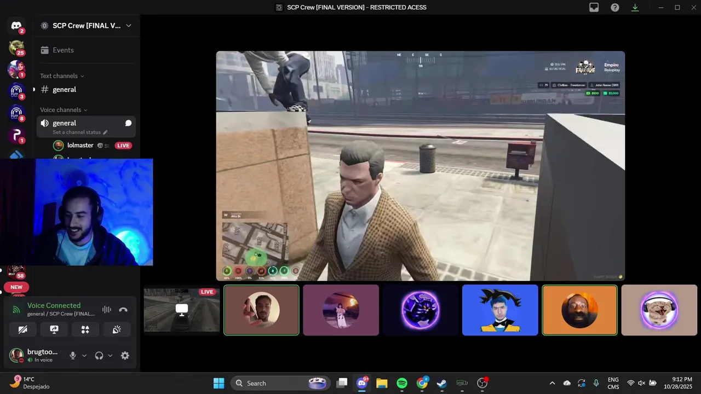Open the #general text channel
The image size is (701, 394).
coord(86,89)
